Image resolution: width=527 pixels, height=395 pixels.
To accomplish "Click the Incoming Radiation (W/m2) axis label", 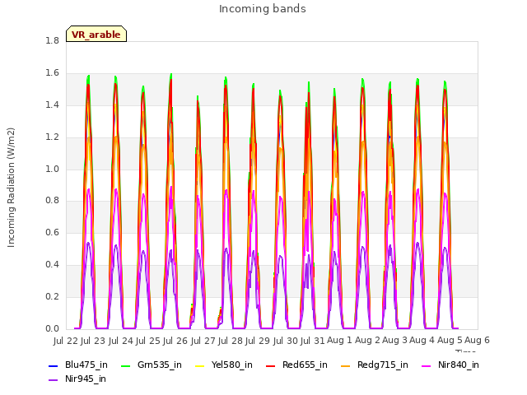I will 11,188.
